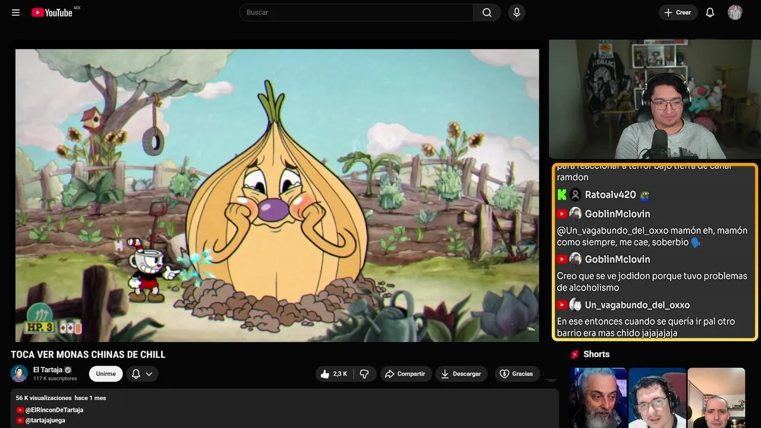Open the Crear menu button
This screenshot has width=761, height=428.
tap(678, 12)
